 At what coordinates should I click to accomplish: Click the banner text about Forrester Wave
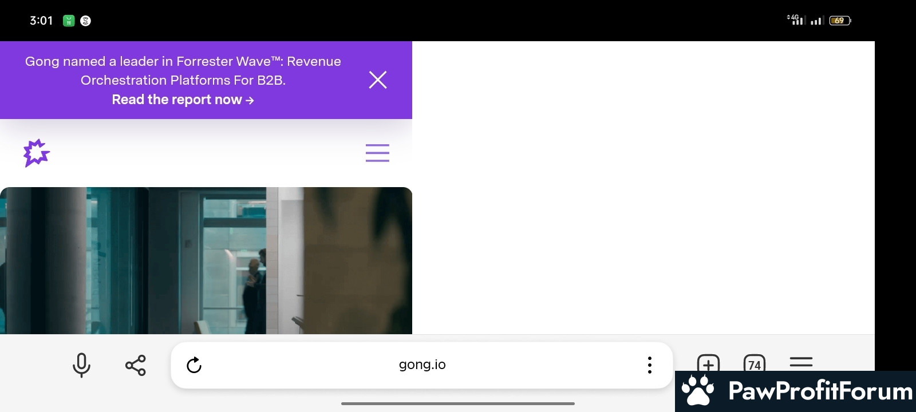click(183, 70)
